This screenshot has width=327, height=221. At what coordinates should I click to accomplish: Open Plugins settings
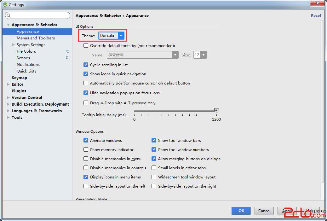tap(19, 91)
